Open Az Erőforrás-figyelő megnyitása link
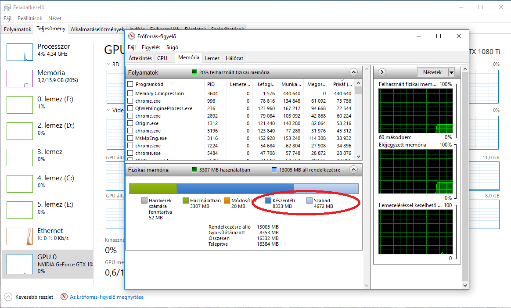The width and height of the screenshot is (511, 308). (x=107, y=297)
